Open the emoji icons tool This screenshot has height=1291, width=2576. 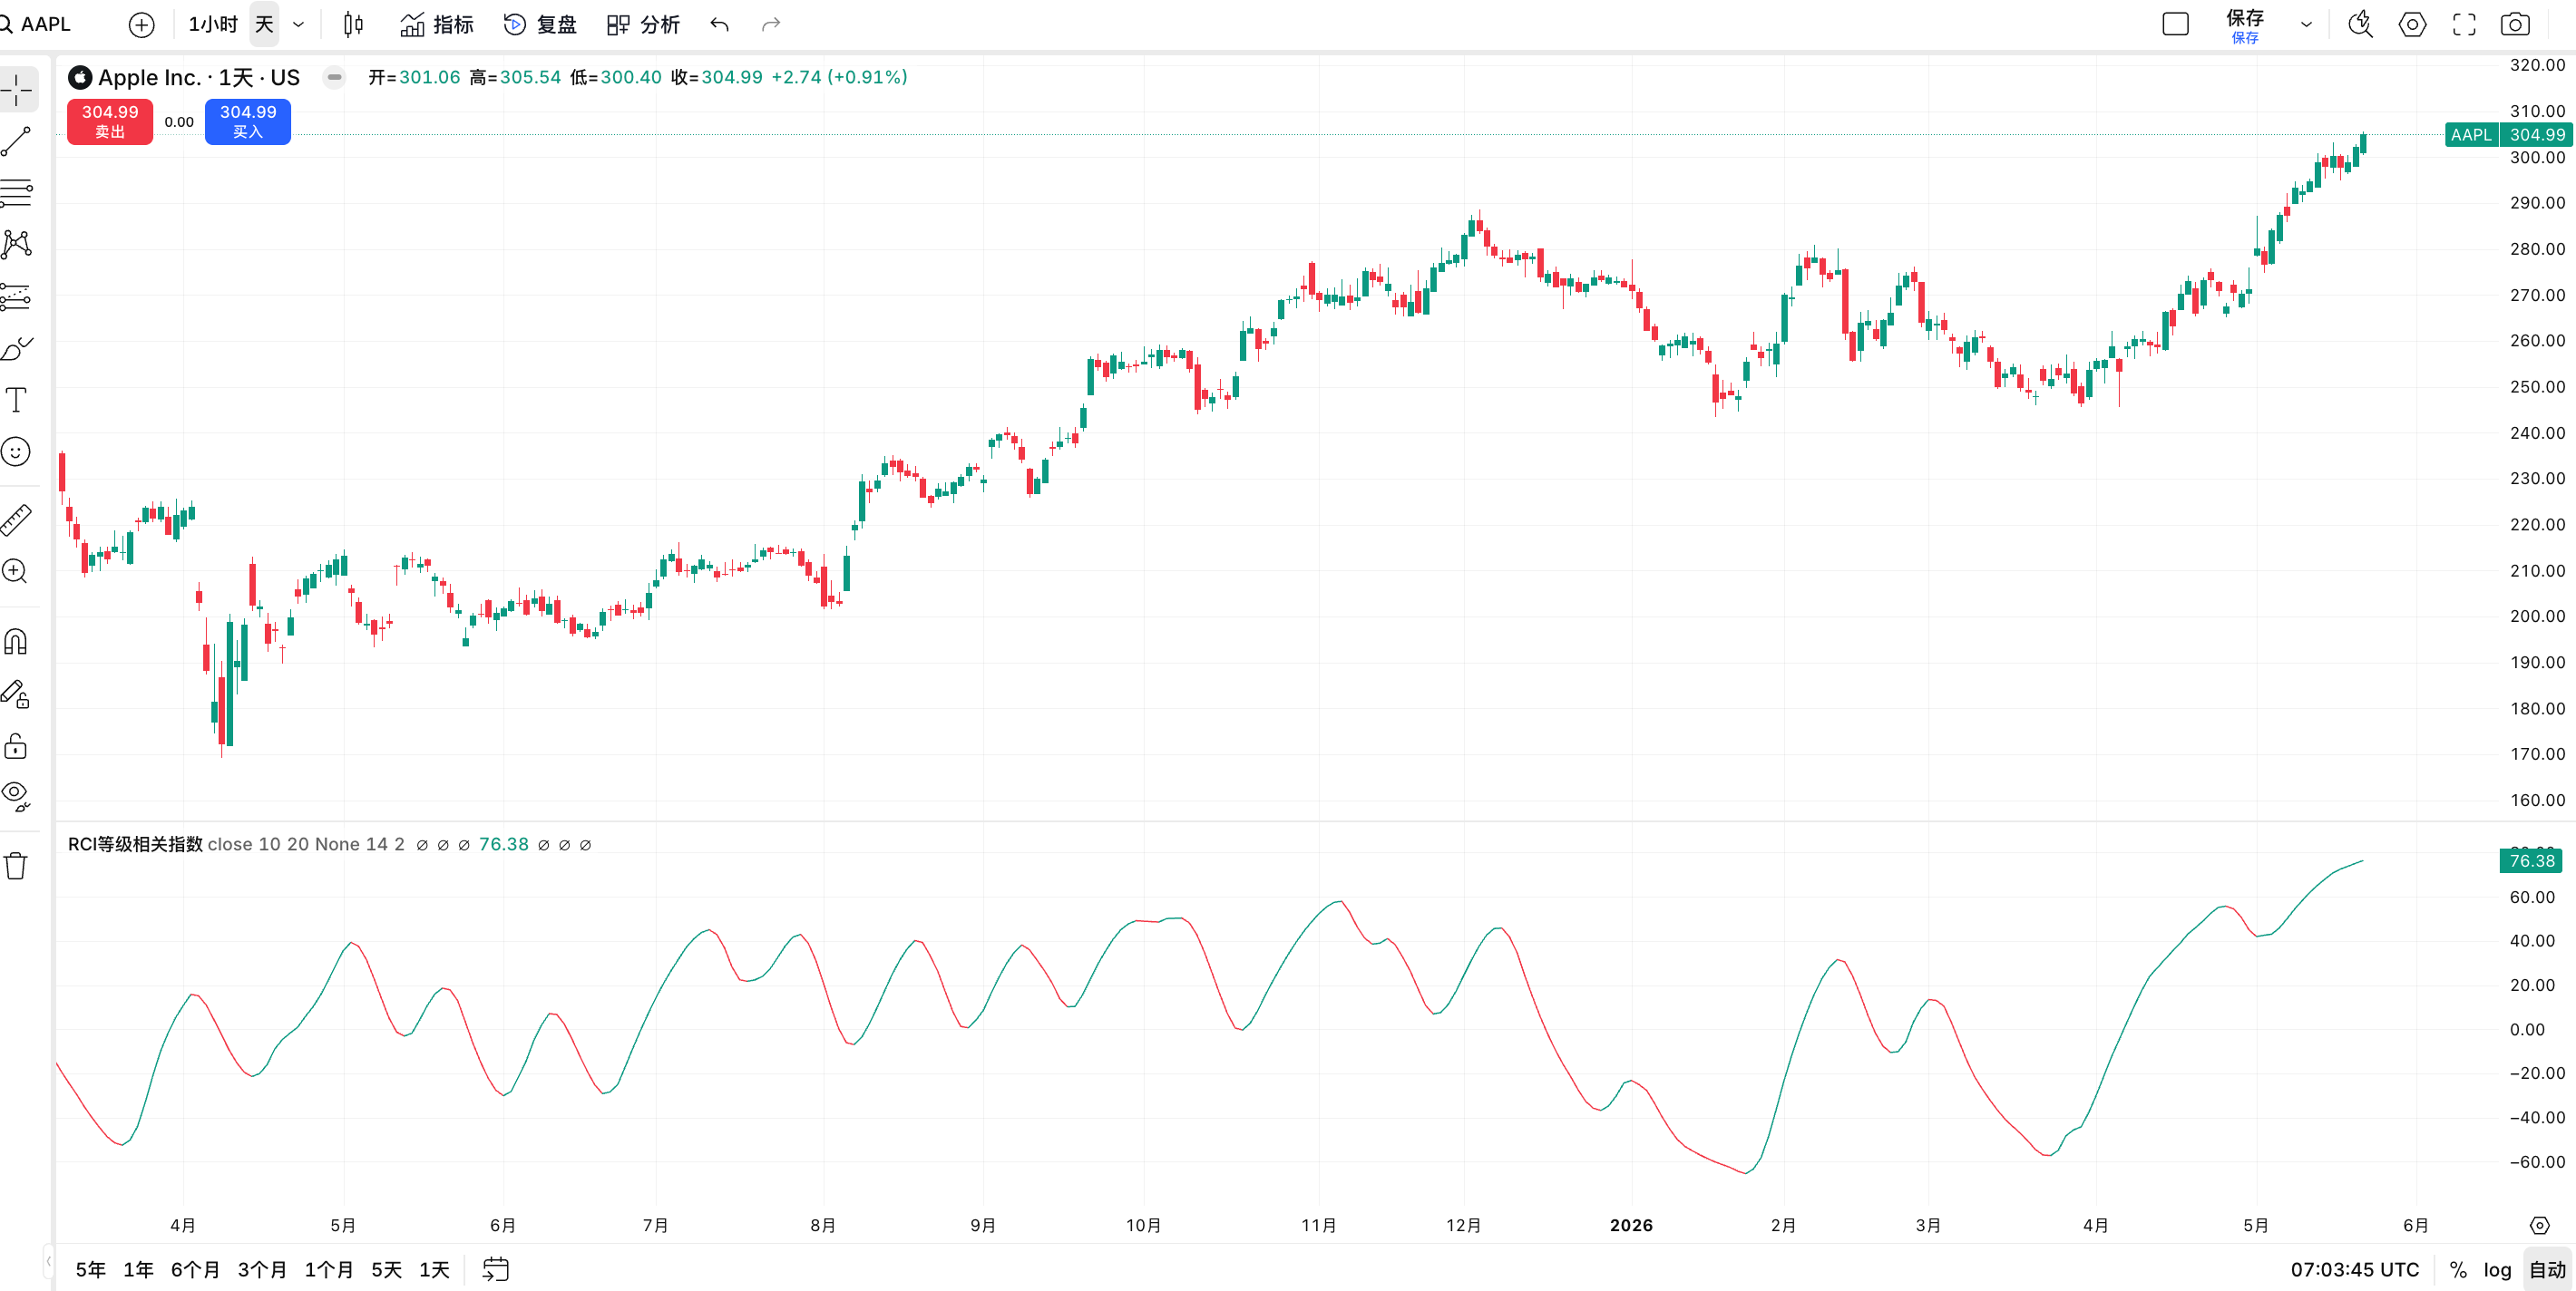pos(16,451)
